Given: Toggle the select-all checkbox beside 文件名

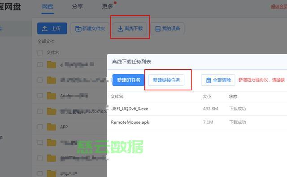Looking at the screenshot, I should (40, 53).
